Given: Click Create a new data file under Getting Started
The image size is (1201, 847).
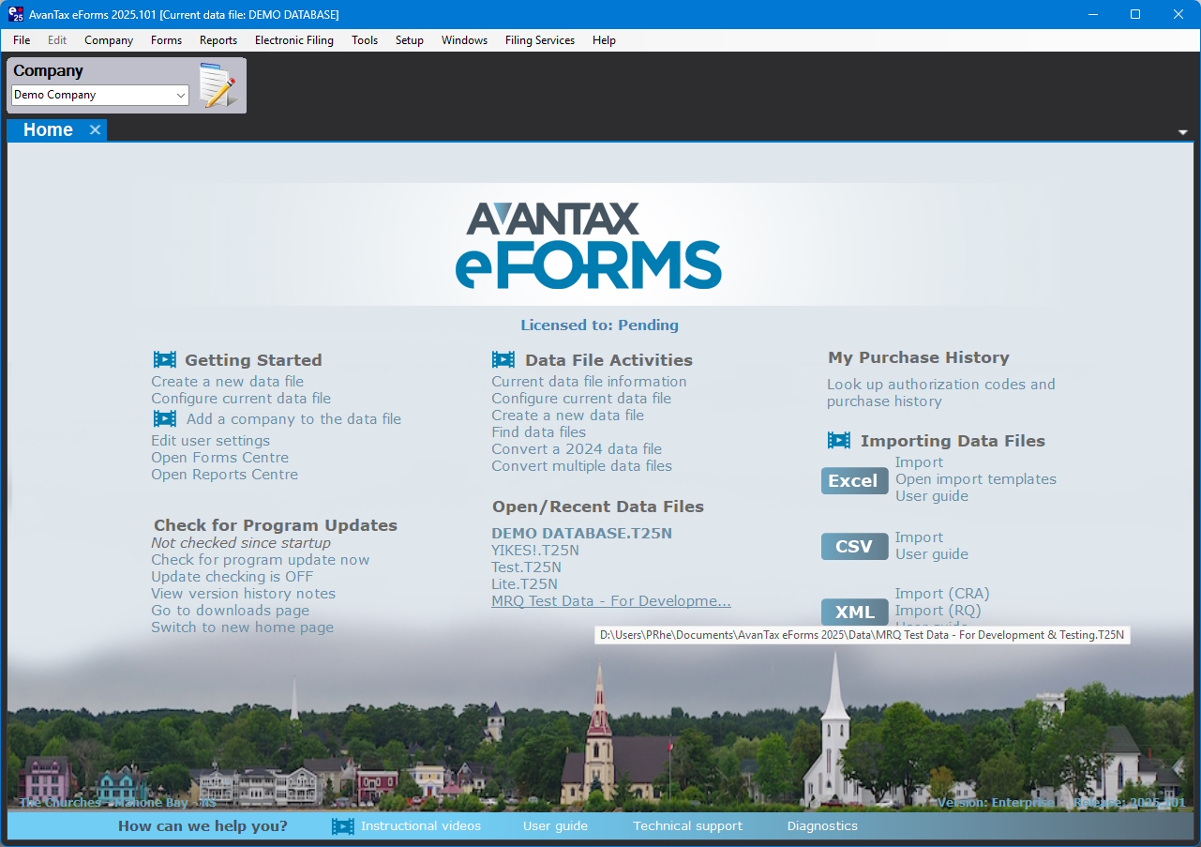Looking at the screenshot, I should tap(228, 382).
